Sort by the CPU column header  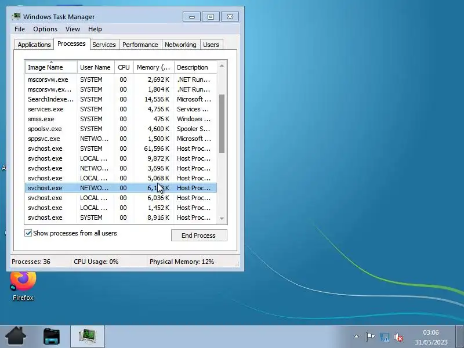(124, 67)
